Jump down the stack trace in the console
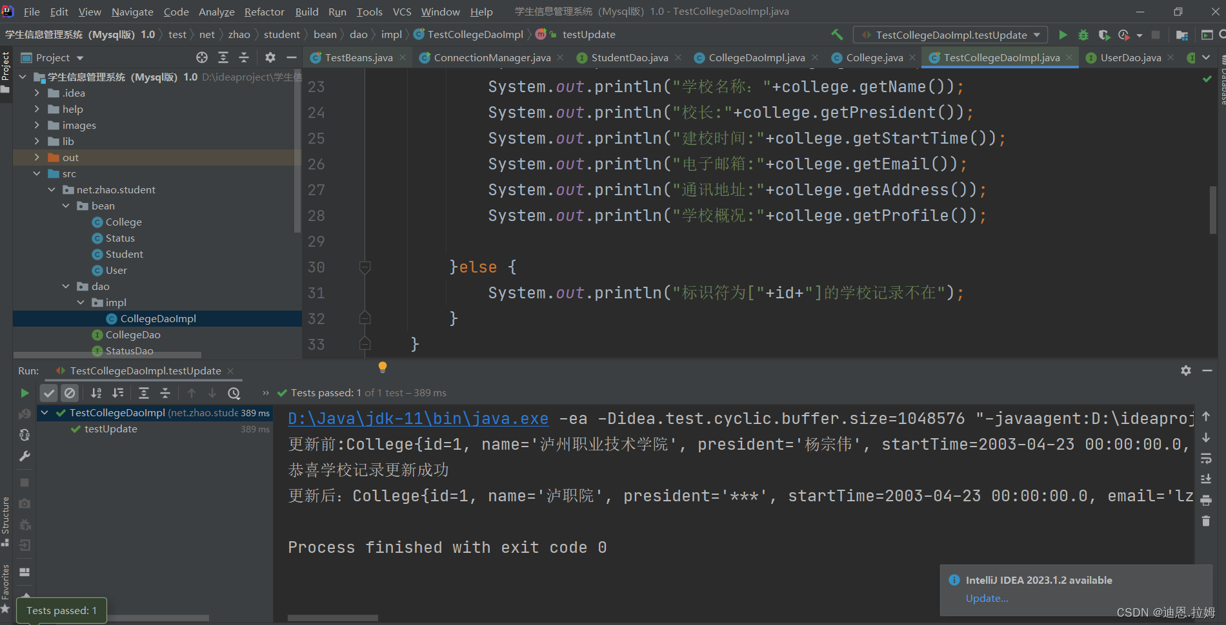Screen dimensions: 1226x625 point(1206,438)
